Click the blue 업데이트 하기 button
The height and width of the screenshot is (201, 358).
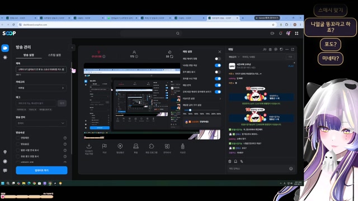pos(41,170)
